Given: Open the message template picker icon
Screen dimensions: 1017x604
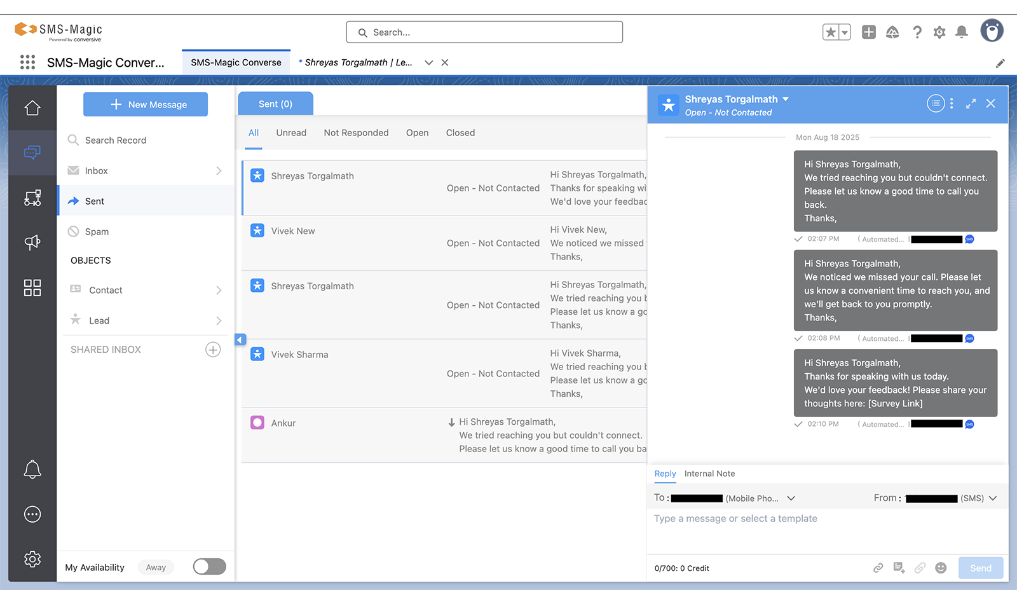Looking at the screenshot, I should coord(899,568).
